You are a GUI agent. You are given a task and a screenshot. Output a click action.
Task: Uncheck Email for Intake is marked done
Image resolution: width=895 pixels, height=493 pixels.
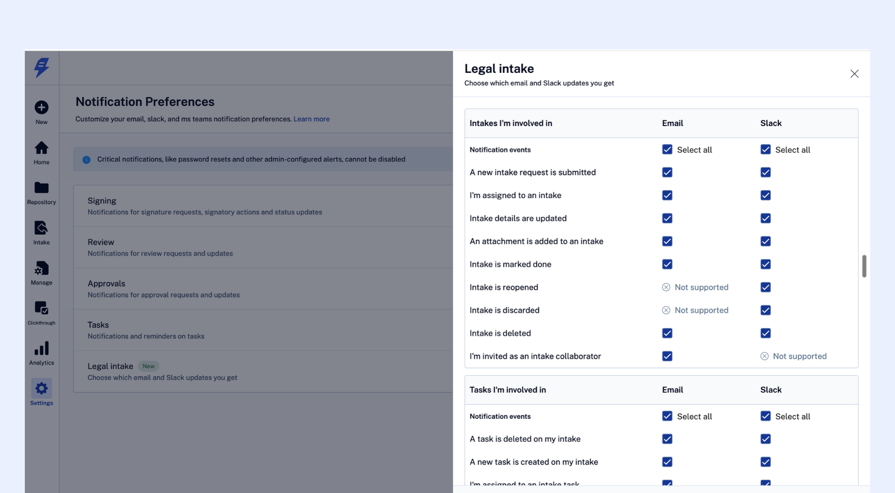click(667, 264)
